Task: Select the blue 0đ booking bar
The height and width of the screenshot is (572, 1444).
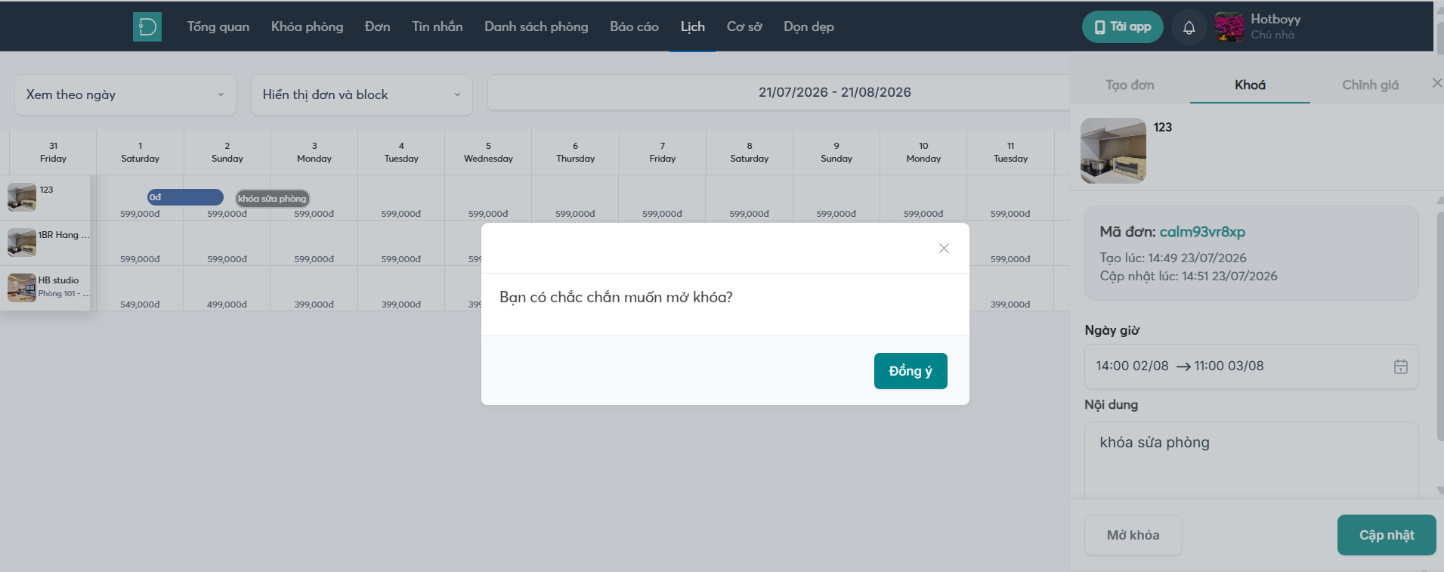Action: [185, 197]
